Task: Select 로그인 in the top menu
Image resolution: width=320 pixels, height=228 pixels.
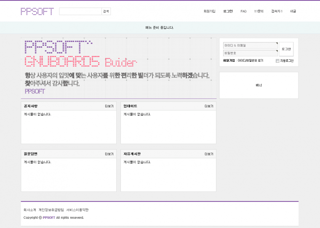Action: [x=228, y=11]
